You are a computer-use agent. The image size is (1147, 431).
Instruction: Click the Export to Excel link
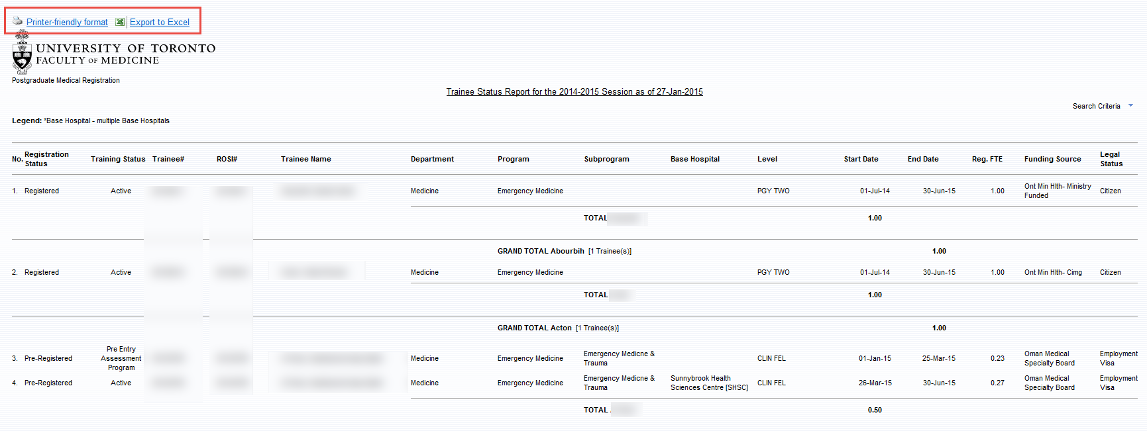coord(159,23)
